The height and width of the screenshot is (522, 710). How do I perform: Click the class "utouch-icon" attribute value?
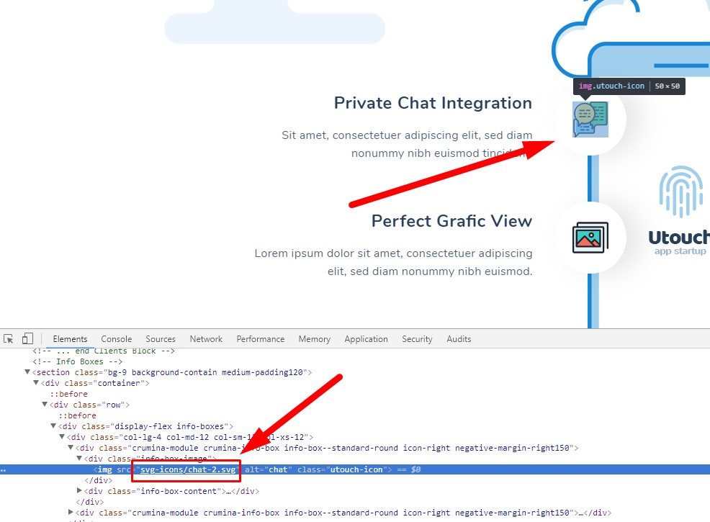pyautogui.click(x=356, y=469)
